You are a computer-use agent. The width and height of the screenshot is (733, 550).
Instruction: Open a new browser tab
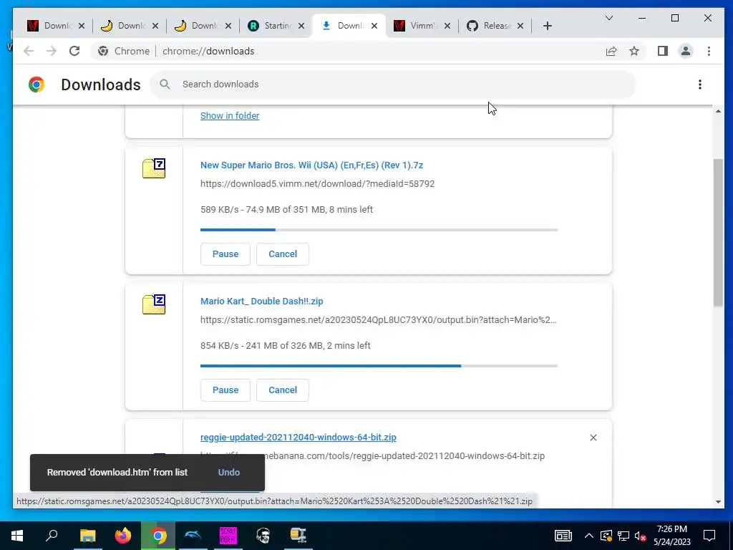tap(548, 26)
